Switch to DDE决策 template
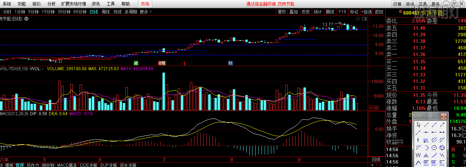The height and width of the screenshot is (167, 466). pyautogui.click(x=89, y=165)
